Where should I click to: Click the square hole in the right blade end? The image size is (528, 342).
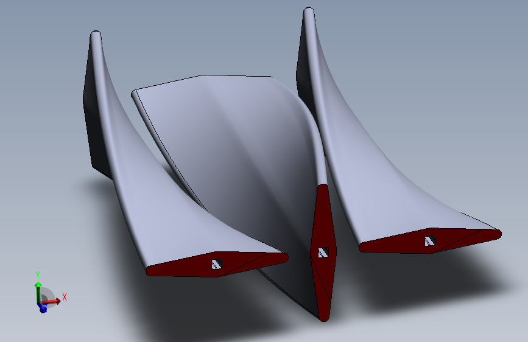coord(430,241)
